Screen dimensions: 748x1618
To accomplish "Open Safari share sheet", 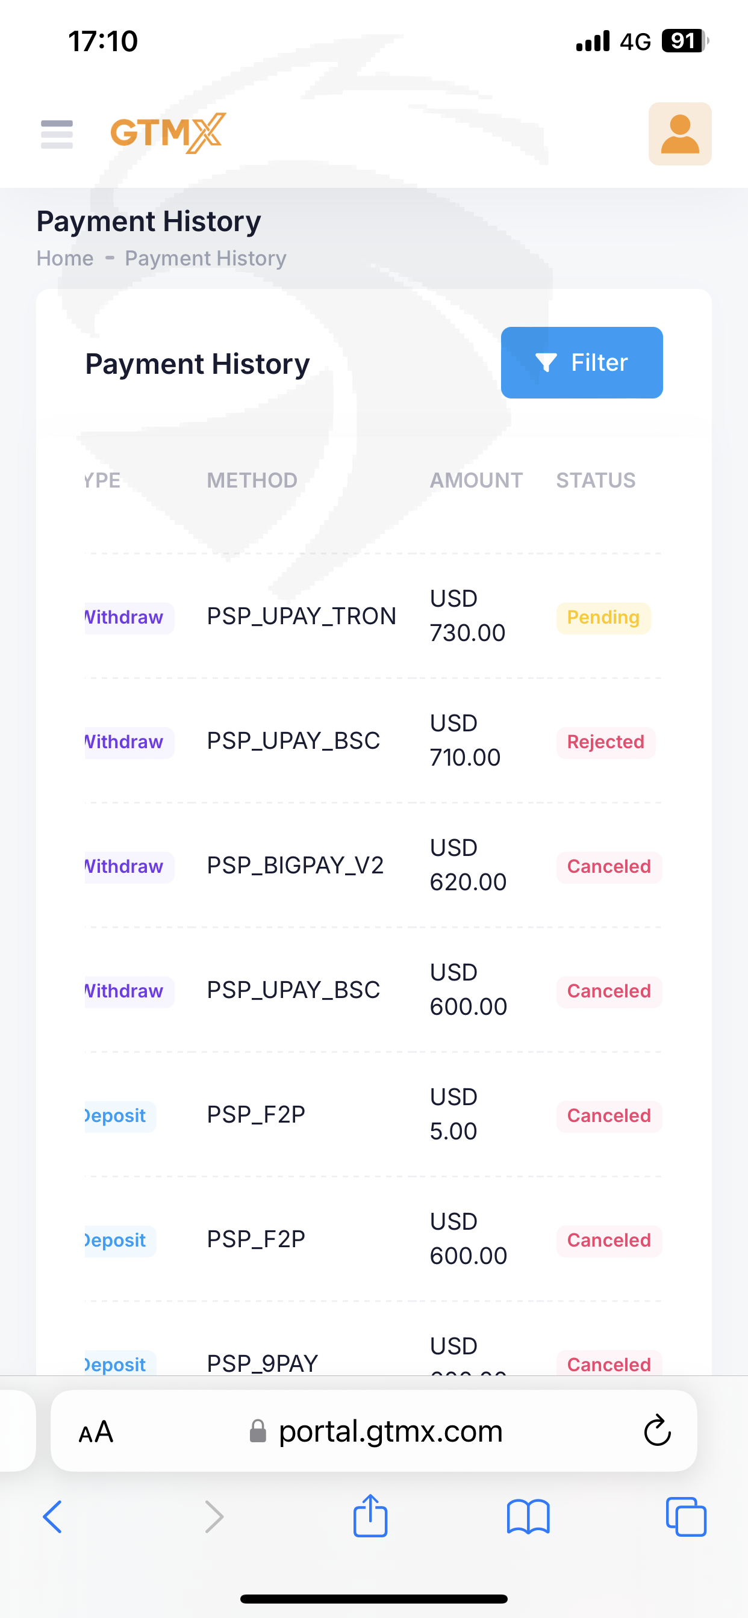I will point(370,1517).
